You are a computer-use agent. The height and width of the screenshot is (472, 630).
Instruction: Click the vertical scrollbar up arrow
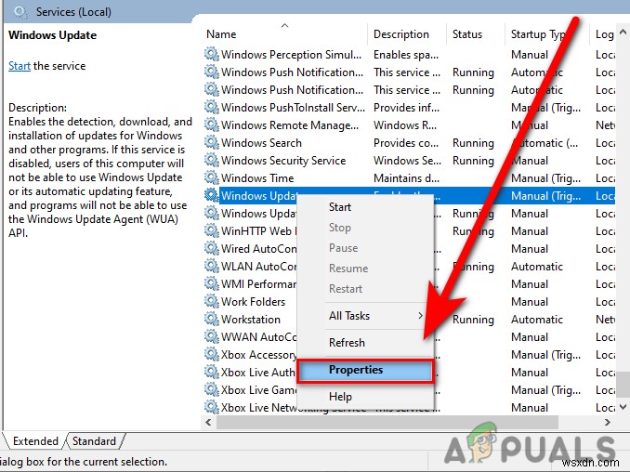[623, 32]
